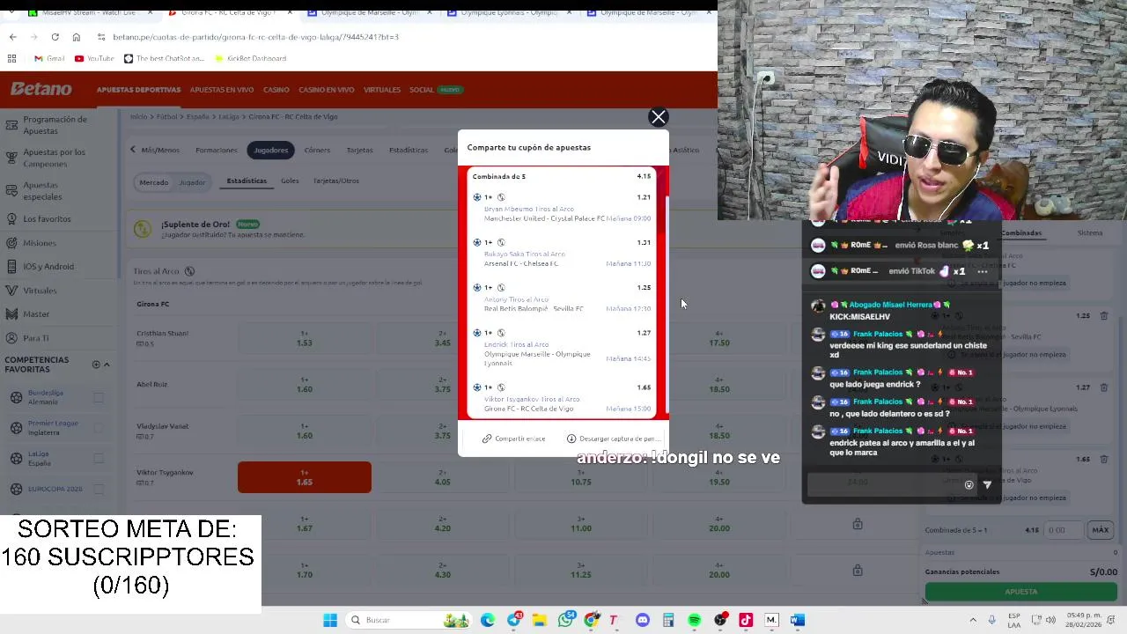Screen dimensions: 1127x634
Task: Click the browser back arrow
Action: click(x=12, y=37)
